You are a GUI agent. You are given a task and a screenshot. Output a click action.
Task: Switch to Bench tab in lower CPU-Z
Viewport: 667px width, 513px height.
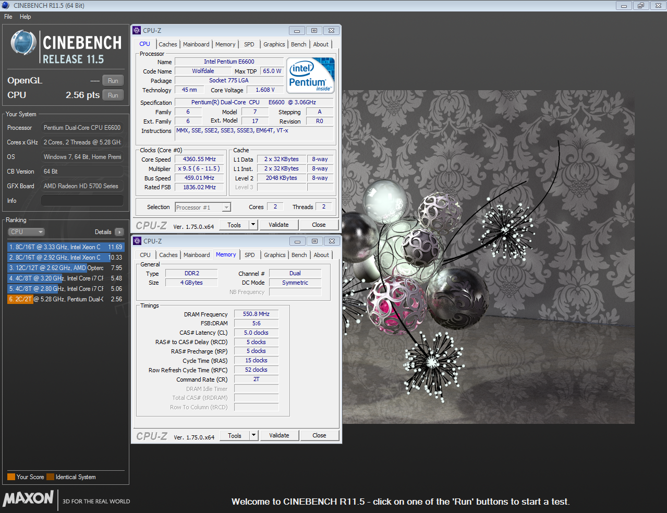299,255
